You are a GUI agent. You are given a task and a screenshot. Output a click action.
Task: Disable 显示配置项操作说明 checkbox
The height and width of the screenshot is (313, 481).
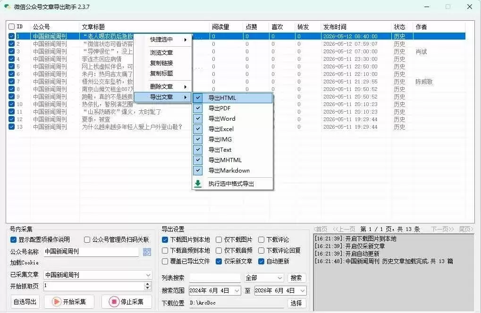click(13, 239)
